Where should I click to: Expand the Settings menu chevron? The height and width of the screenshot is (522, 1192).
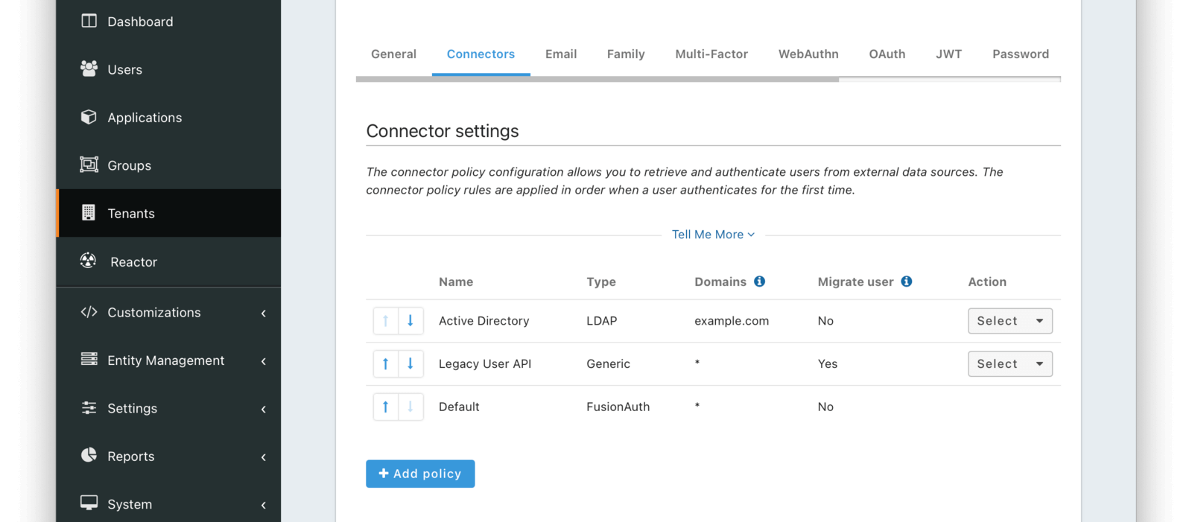coord(264,410)
